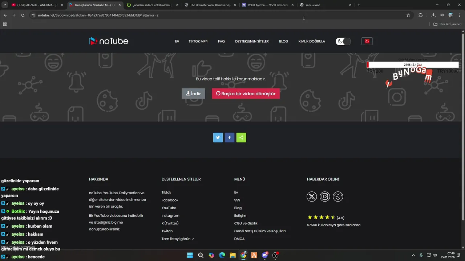Viewport: 465px width, 261px height.
Task: Click Başka bir video dönüştür
Action: click(246, 94)
